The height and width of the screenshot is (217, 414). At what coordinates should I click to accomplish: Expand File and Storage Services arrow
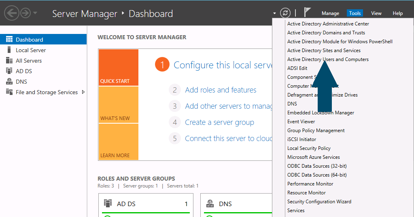click(83, 92)
